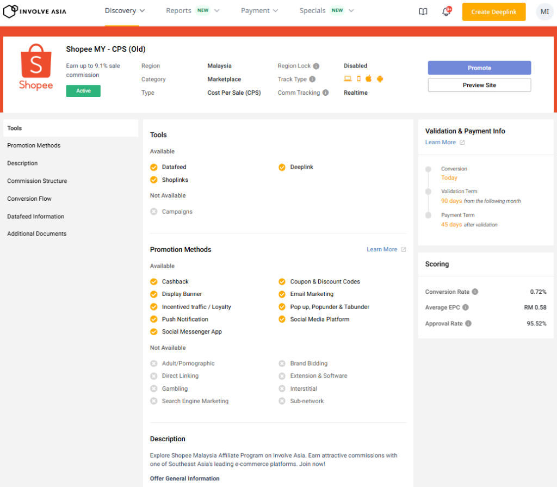Open the notifications bell icon
Image resolution: width=557 pixels, height=487 pixels.
[x=446, y=12]
